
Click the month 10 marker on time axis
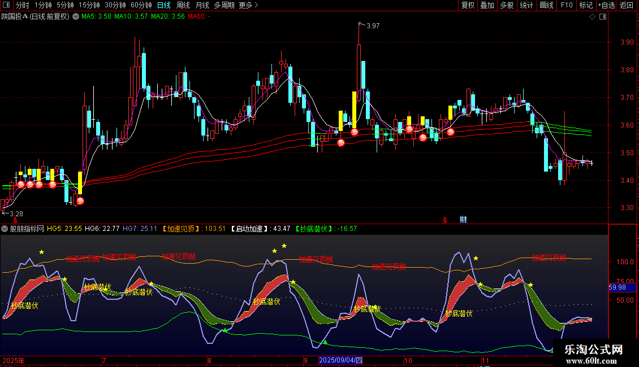(408, 360)
